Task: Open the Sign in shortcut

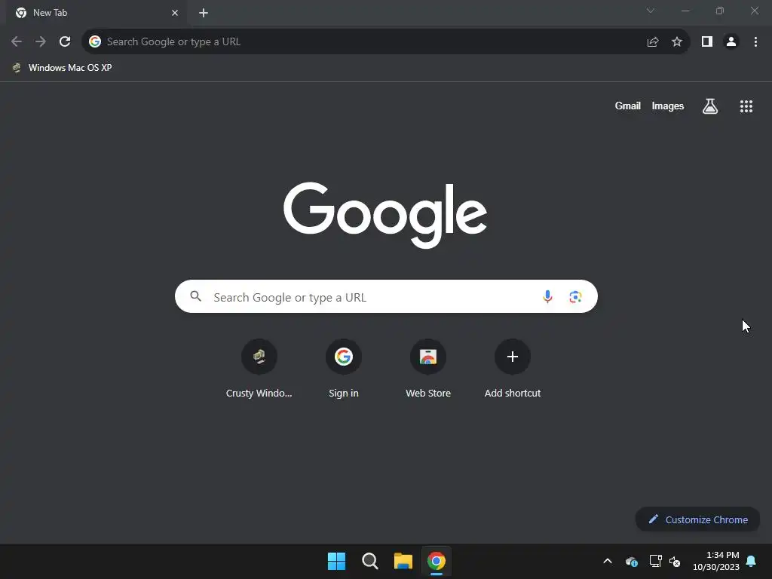Action: pyautogui.click(x=344, y=369)
